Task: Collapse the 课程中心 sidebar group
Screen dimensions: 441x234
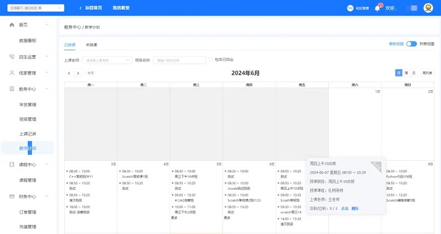Action: [47, 164]
